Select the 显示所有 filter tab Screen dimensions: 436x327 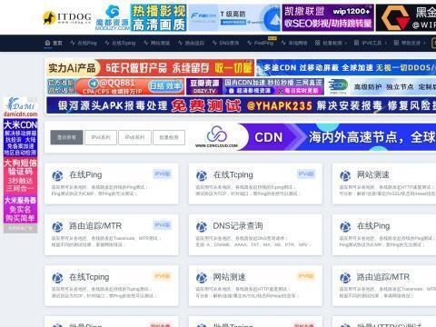(x=66, y=137)
